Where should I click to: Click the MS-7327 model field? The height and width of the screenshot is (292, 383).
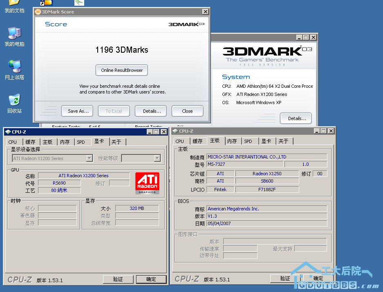pyautogui.click(x=245, y=164)
